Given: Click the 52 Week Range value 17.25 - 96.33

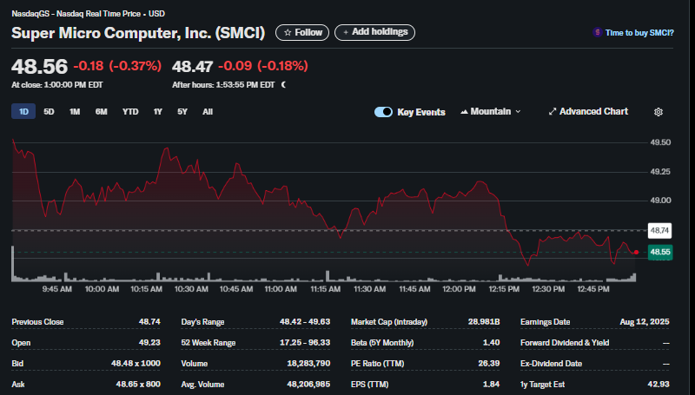Looking at the screenshot, I should coord(305,343).
